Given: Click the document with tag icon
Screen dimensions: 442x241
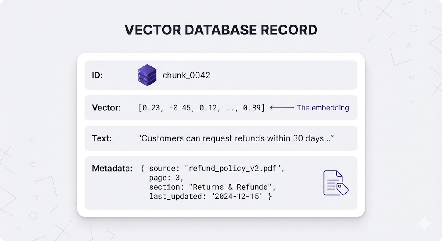Looking at the screenshot, I should coord(335,183).
